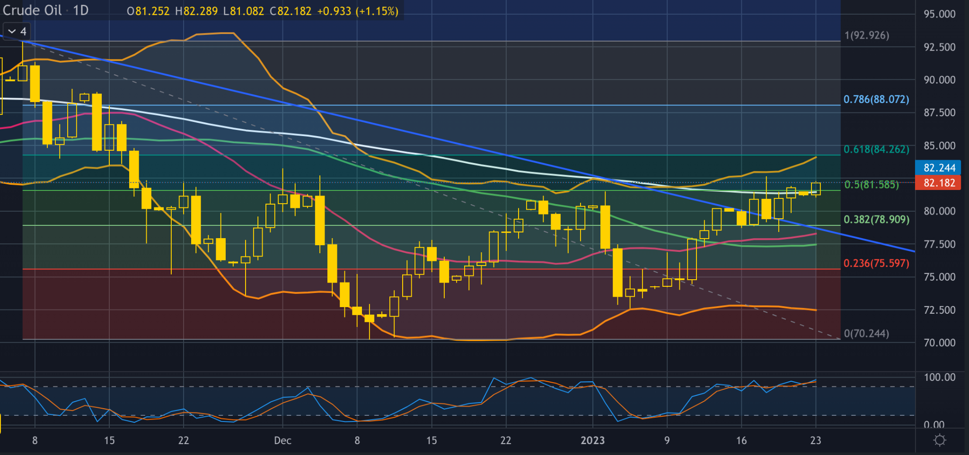Click the 95.000 price axis label
Viewport: 969px width, 455px height.
(x=939, y=14)
